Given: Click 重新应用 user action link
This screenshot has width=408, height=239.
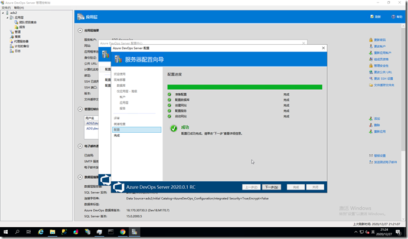Looking at the screenshot, I should coord(380,132).
